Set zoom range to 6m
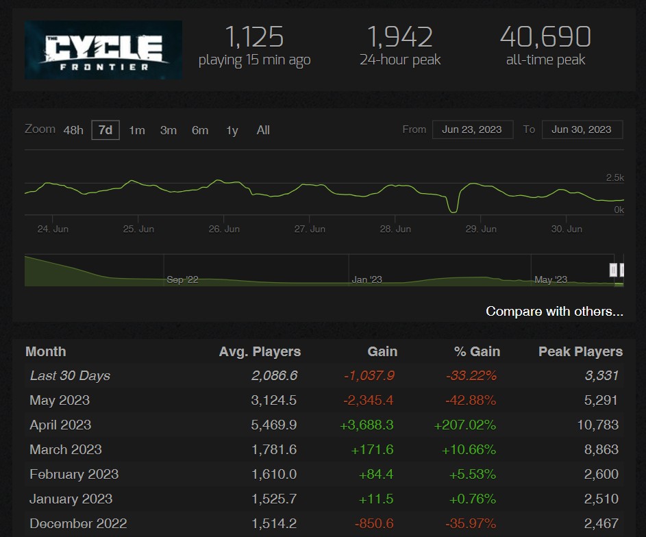 [200, 130]
